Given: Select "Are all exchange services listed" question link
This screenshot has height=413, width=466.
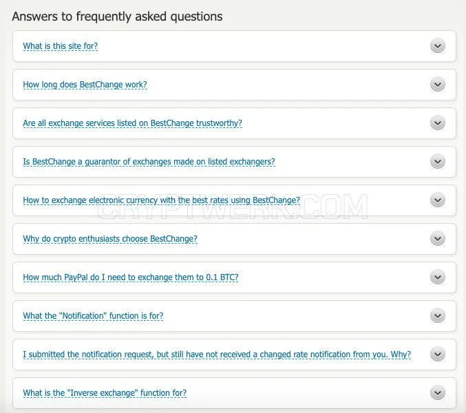Looking at the screenshot, I should tap(133, 123).
